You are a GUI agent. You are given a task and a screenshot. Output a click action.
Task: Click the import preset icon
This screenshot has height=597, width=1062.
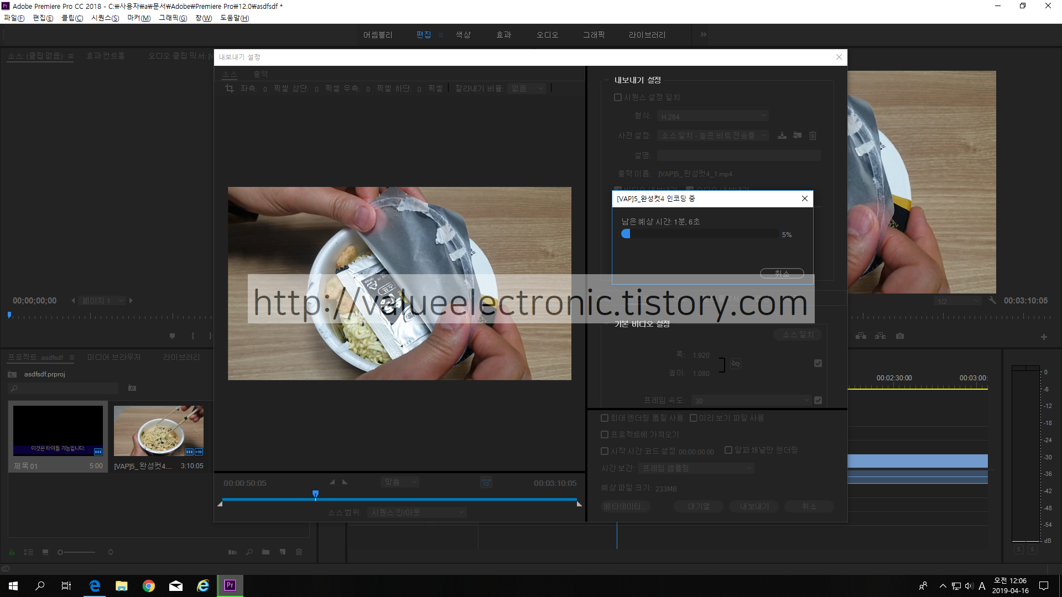point(797,135)
